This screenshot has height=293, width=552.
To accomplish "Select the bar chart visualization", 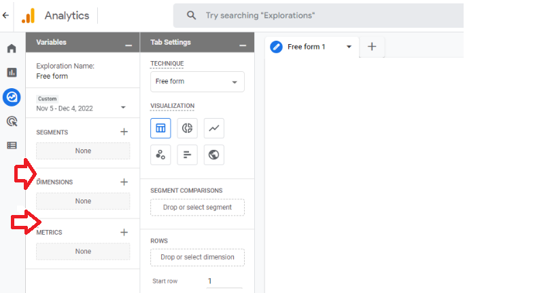I will point(188,155).
